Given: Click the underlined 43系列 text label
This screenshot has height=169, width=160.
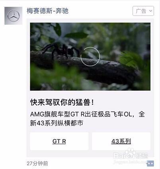Looking at the screenshot, I should [x=121, y=141].
